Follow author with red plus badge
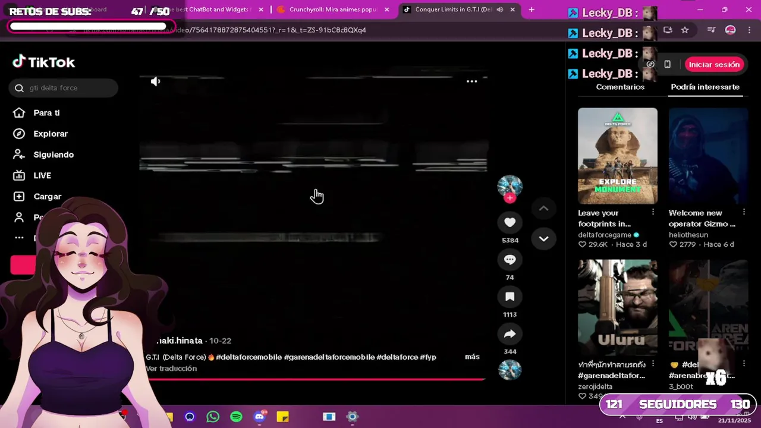This screenshot has width=761, height=428. tap(510, 198)
